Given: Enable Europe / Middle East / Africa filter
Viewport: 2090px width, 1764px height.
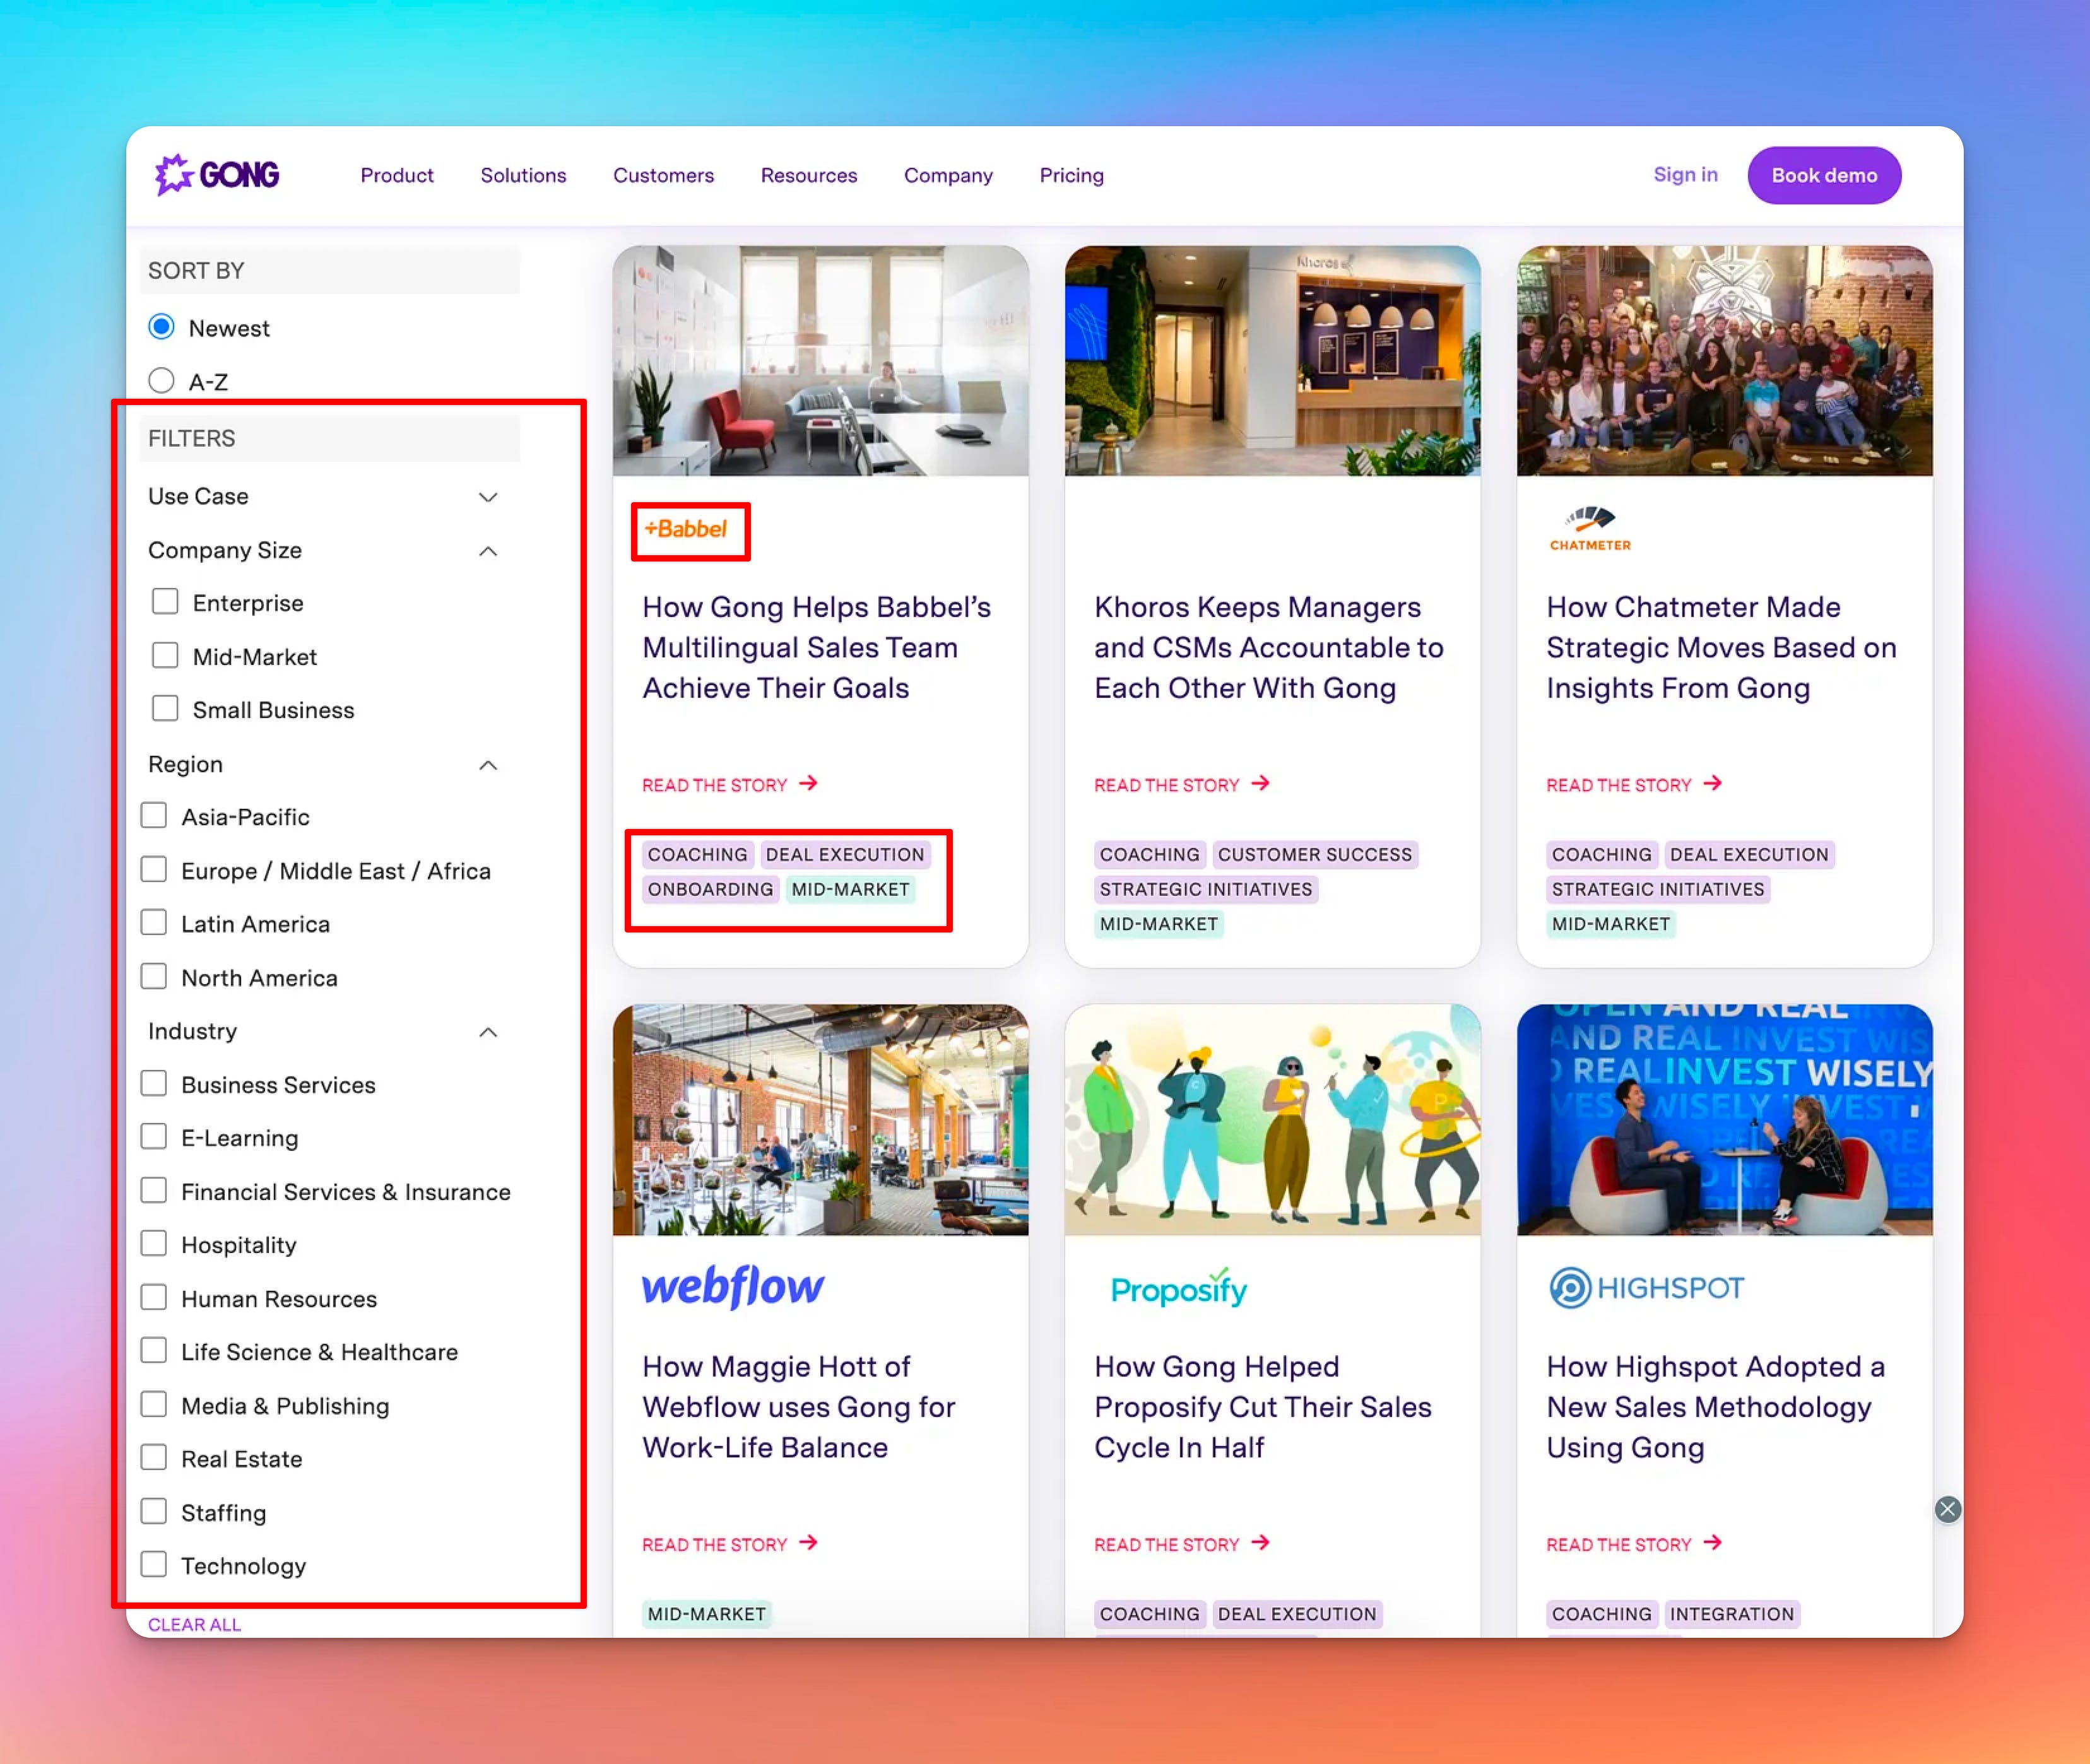Looking at the screenshot, I should point(154,870).
